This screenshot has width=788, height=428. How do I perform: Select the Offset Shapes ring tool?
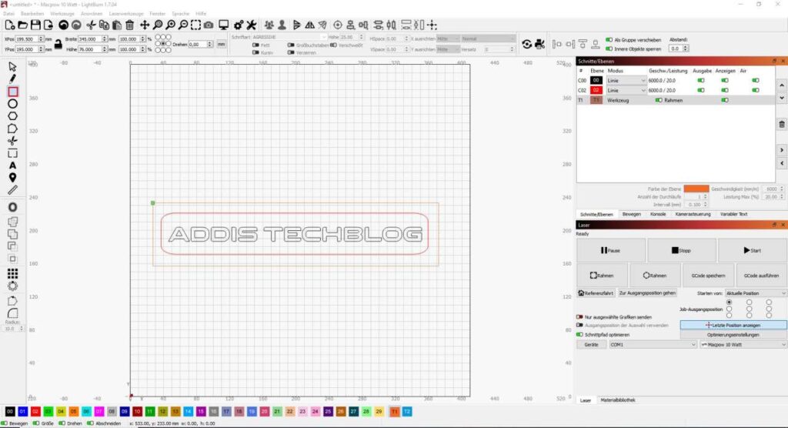coord(12,207)
